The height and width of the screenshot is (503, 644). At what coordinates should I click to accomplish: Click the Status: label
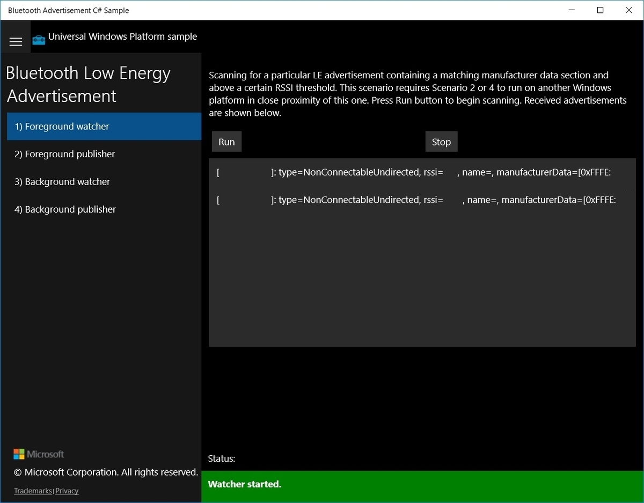click(222, 458)
